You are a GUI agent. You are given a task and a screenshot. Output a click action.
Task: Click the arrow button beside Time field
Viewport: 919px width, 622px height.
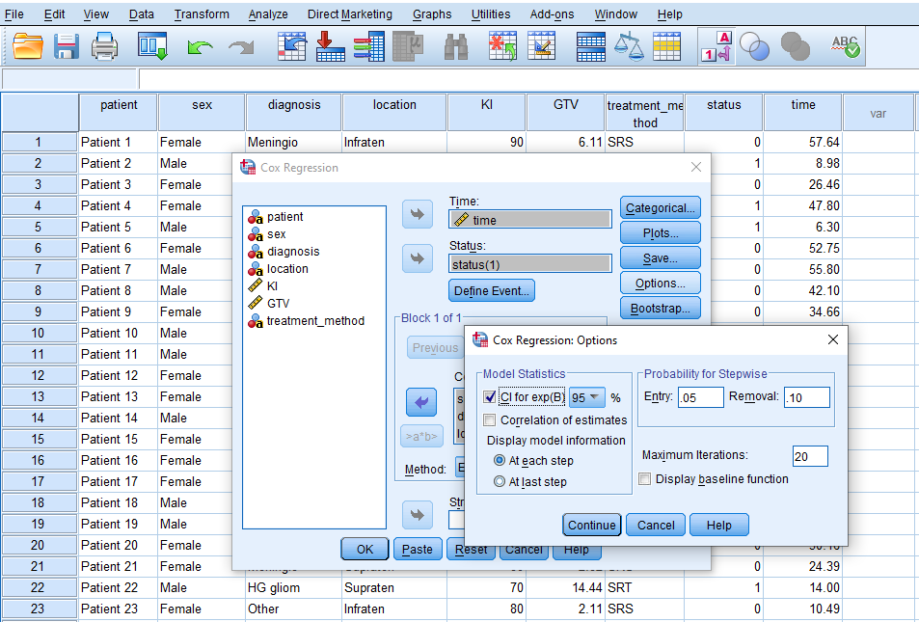pos(418,214)
